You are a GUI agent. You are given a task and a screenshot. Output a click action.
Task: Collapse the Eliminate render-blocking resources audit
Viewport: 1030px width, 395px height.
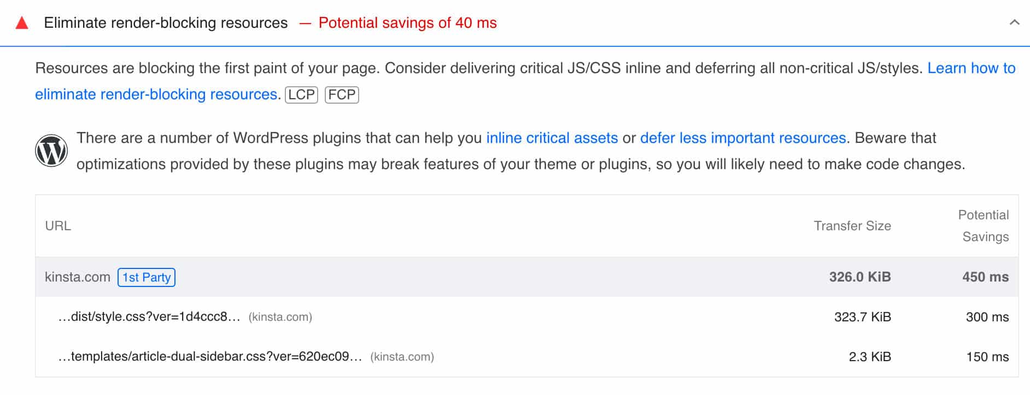pyautogui.click(x=1015, y=23)
